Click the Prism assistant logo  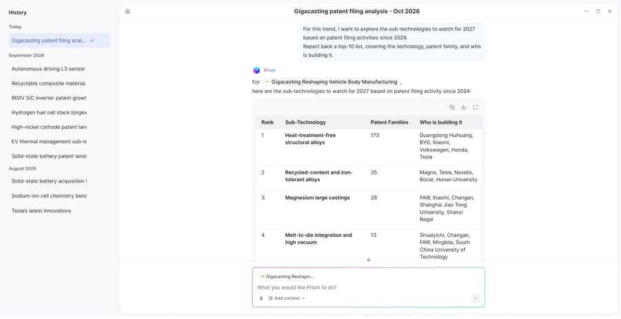point(256,70)
